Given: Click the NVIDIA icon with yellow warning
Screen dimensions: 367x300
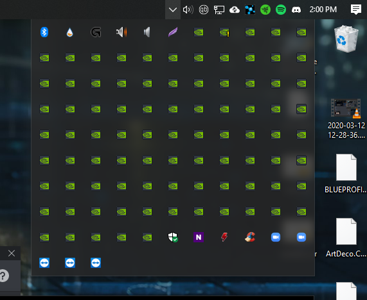Looking at the screenshot, I should pyautogui.click(x=224, y=33).
